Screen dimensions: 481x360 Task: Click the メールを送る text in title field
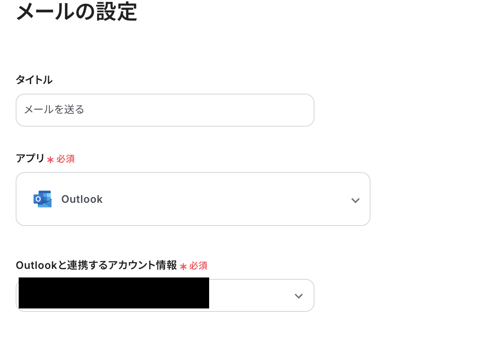click(x=54, y=109)
